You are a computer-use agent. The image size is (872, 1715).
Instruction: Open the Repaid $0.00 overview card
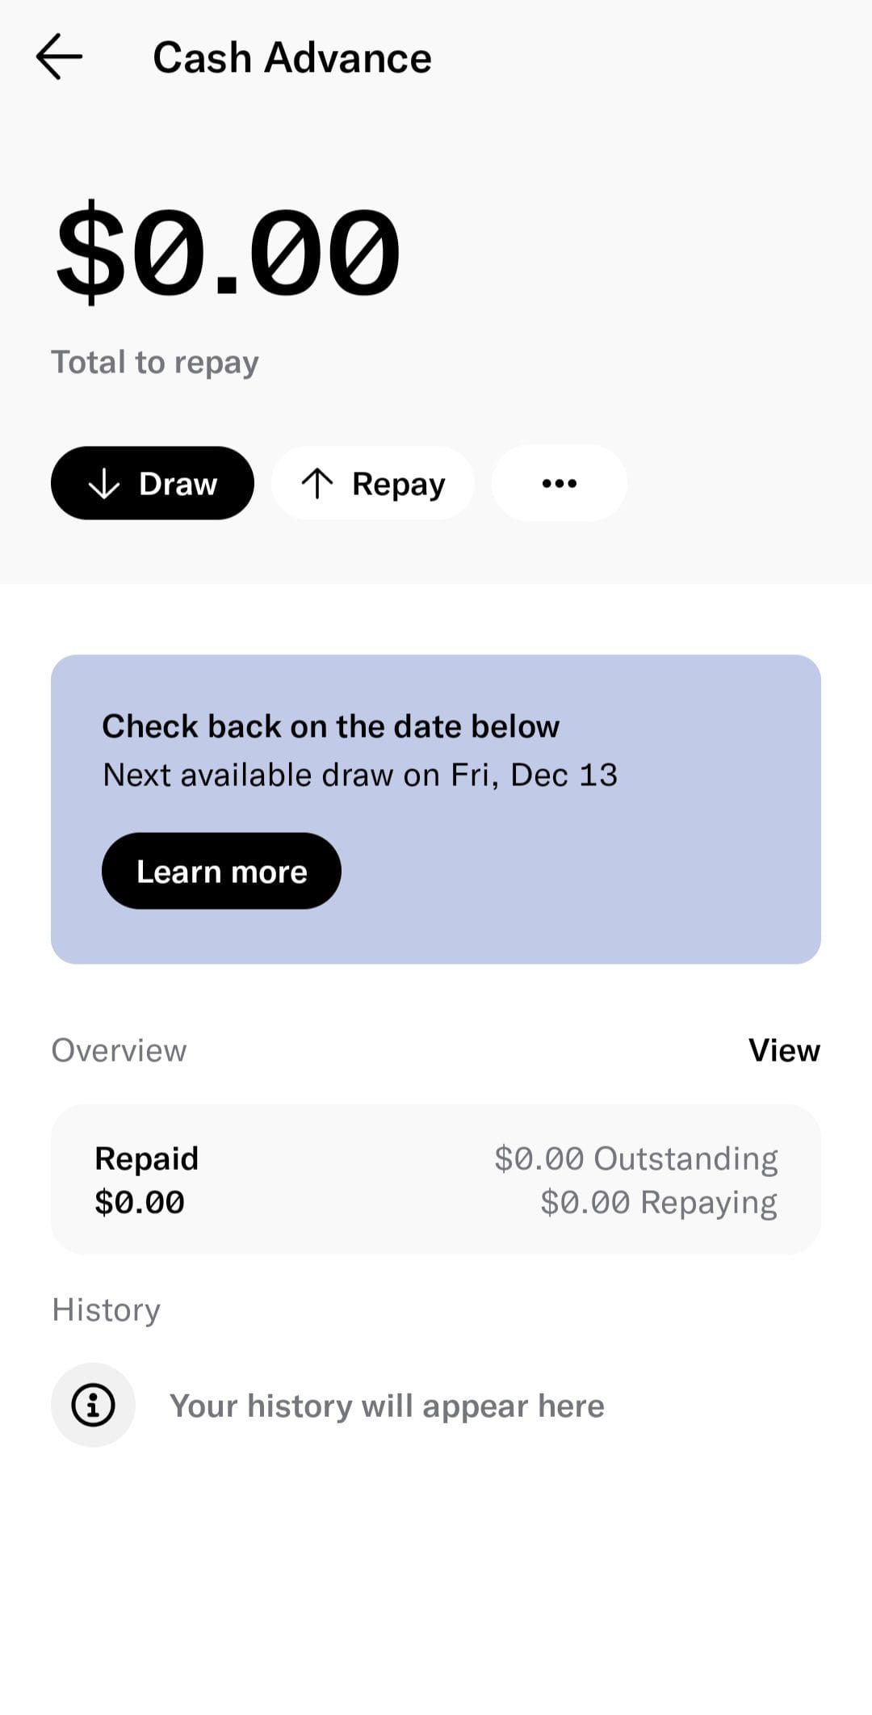pos(436,1179)
